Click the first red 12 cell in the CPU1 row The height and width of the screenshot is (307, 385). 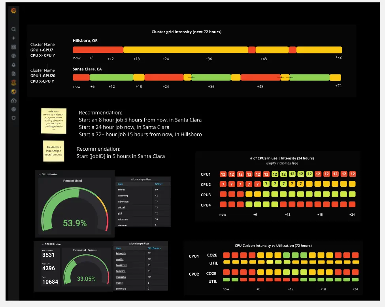[223, 174]
